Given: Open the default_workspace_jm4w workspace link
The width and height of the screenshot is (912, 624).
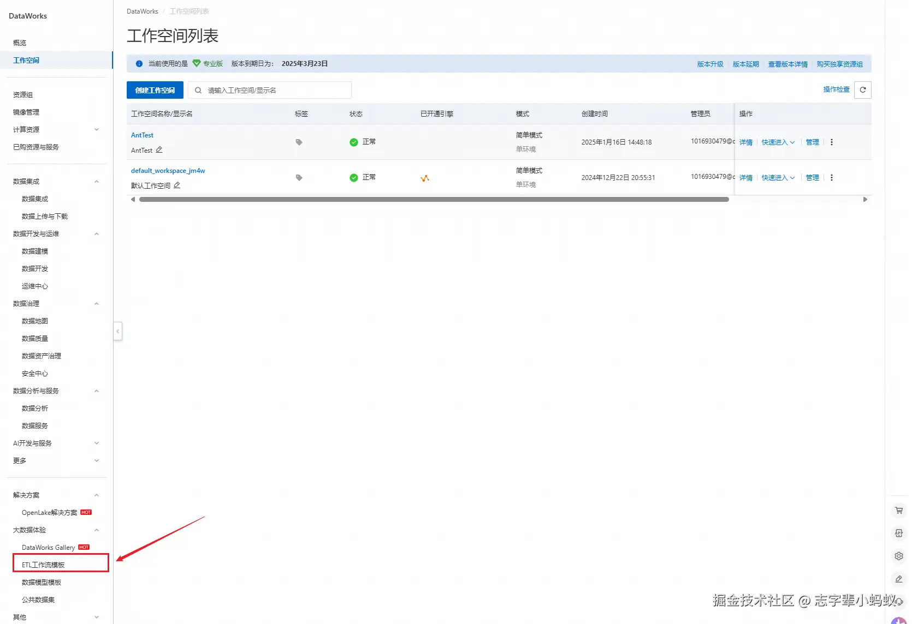Looking at the screenshot, I should click(x=168, y=171).
